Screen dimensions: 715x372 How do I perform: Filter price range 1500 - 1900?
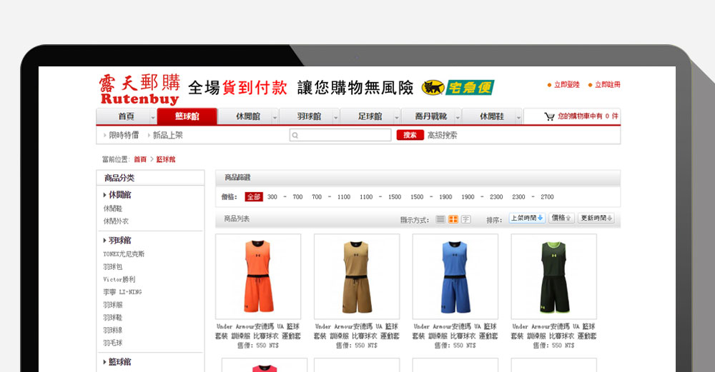point(431,197)
